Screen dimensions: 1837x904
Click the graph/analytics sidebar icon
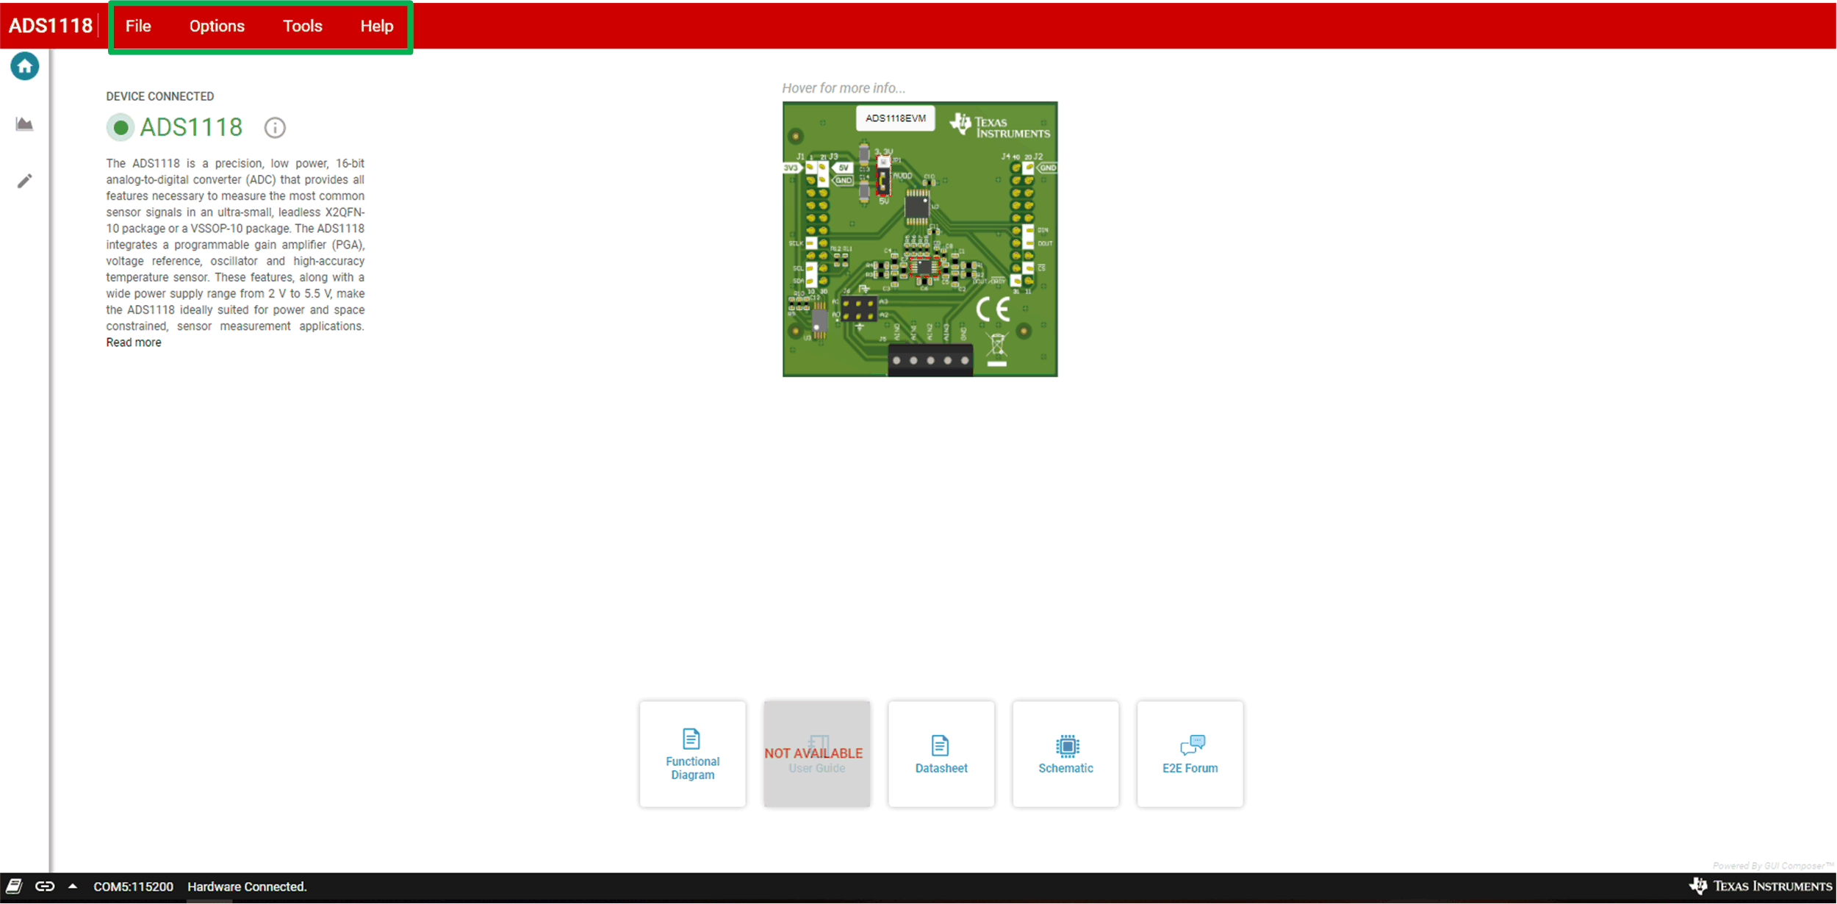26,124
